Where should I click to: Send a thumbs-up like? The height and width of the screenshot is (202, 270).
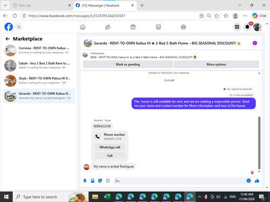pos(257,180)
